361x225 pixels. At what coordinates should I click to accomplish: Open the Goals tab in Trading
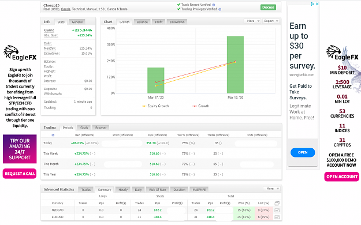coord(84,127)
